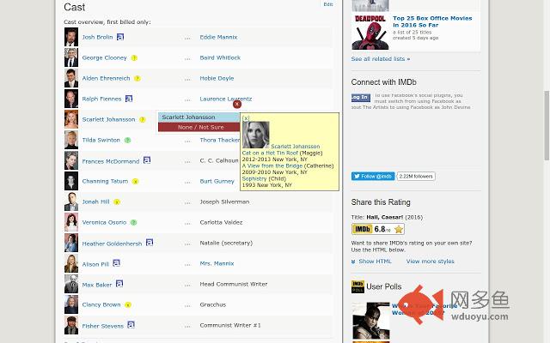Open Burt Gurney character link
Screen dimensions: 550x343
[x=217, y=181]
